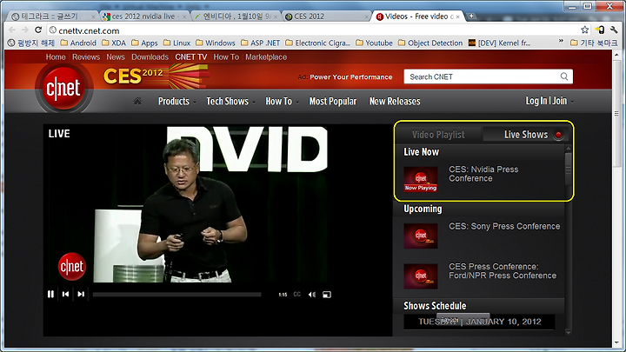Switch to Live Shows tab
626x352 pixels.
pyautogui.click(x=526, y=135)
